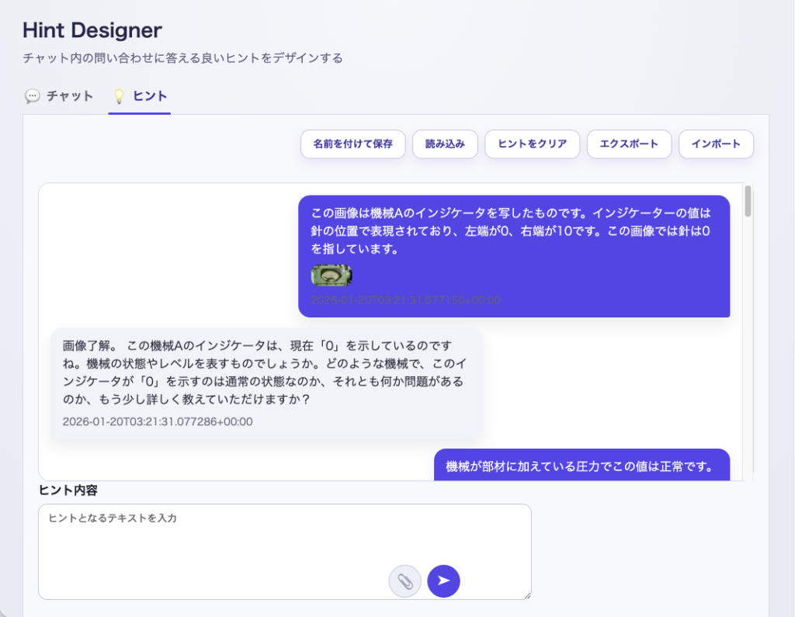Click the エクスポート button
The height and width of the screenshot is (617, 795).
629,144
